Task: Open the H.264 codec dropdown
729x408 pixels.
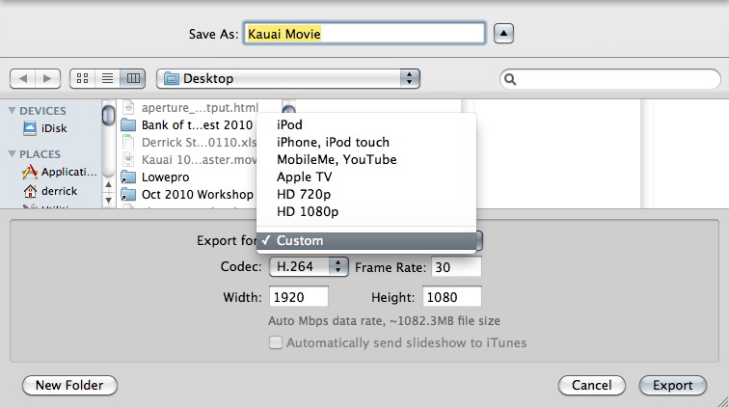Action: [309, 266]
